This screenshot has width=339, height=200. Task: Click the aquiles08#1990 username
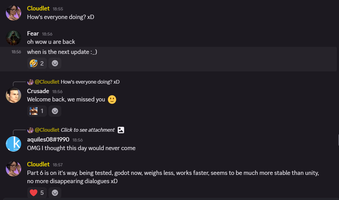(48, 140)
